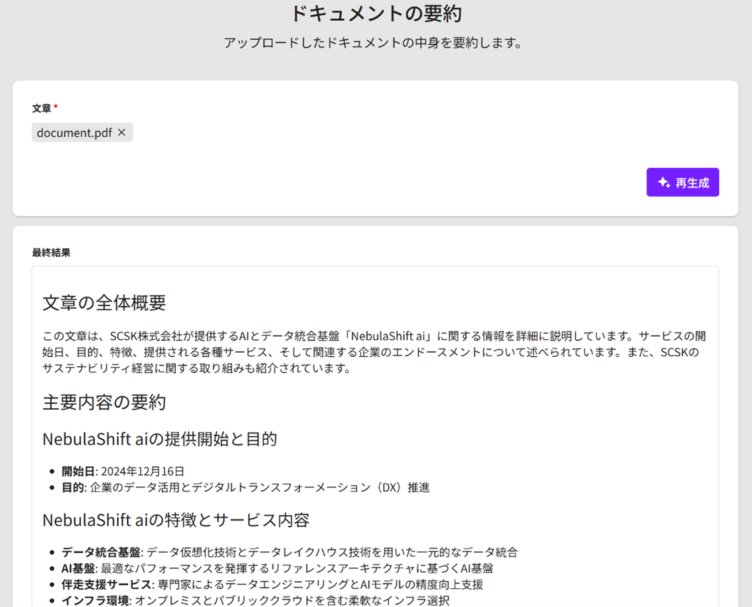Click the 目的 bullet about DX推進
The width and height of the screenshot is (752, 607).
click(246, 488)
